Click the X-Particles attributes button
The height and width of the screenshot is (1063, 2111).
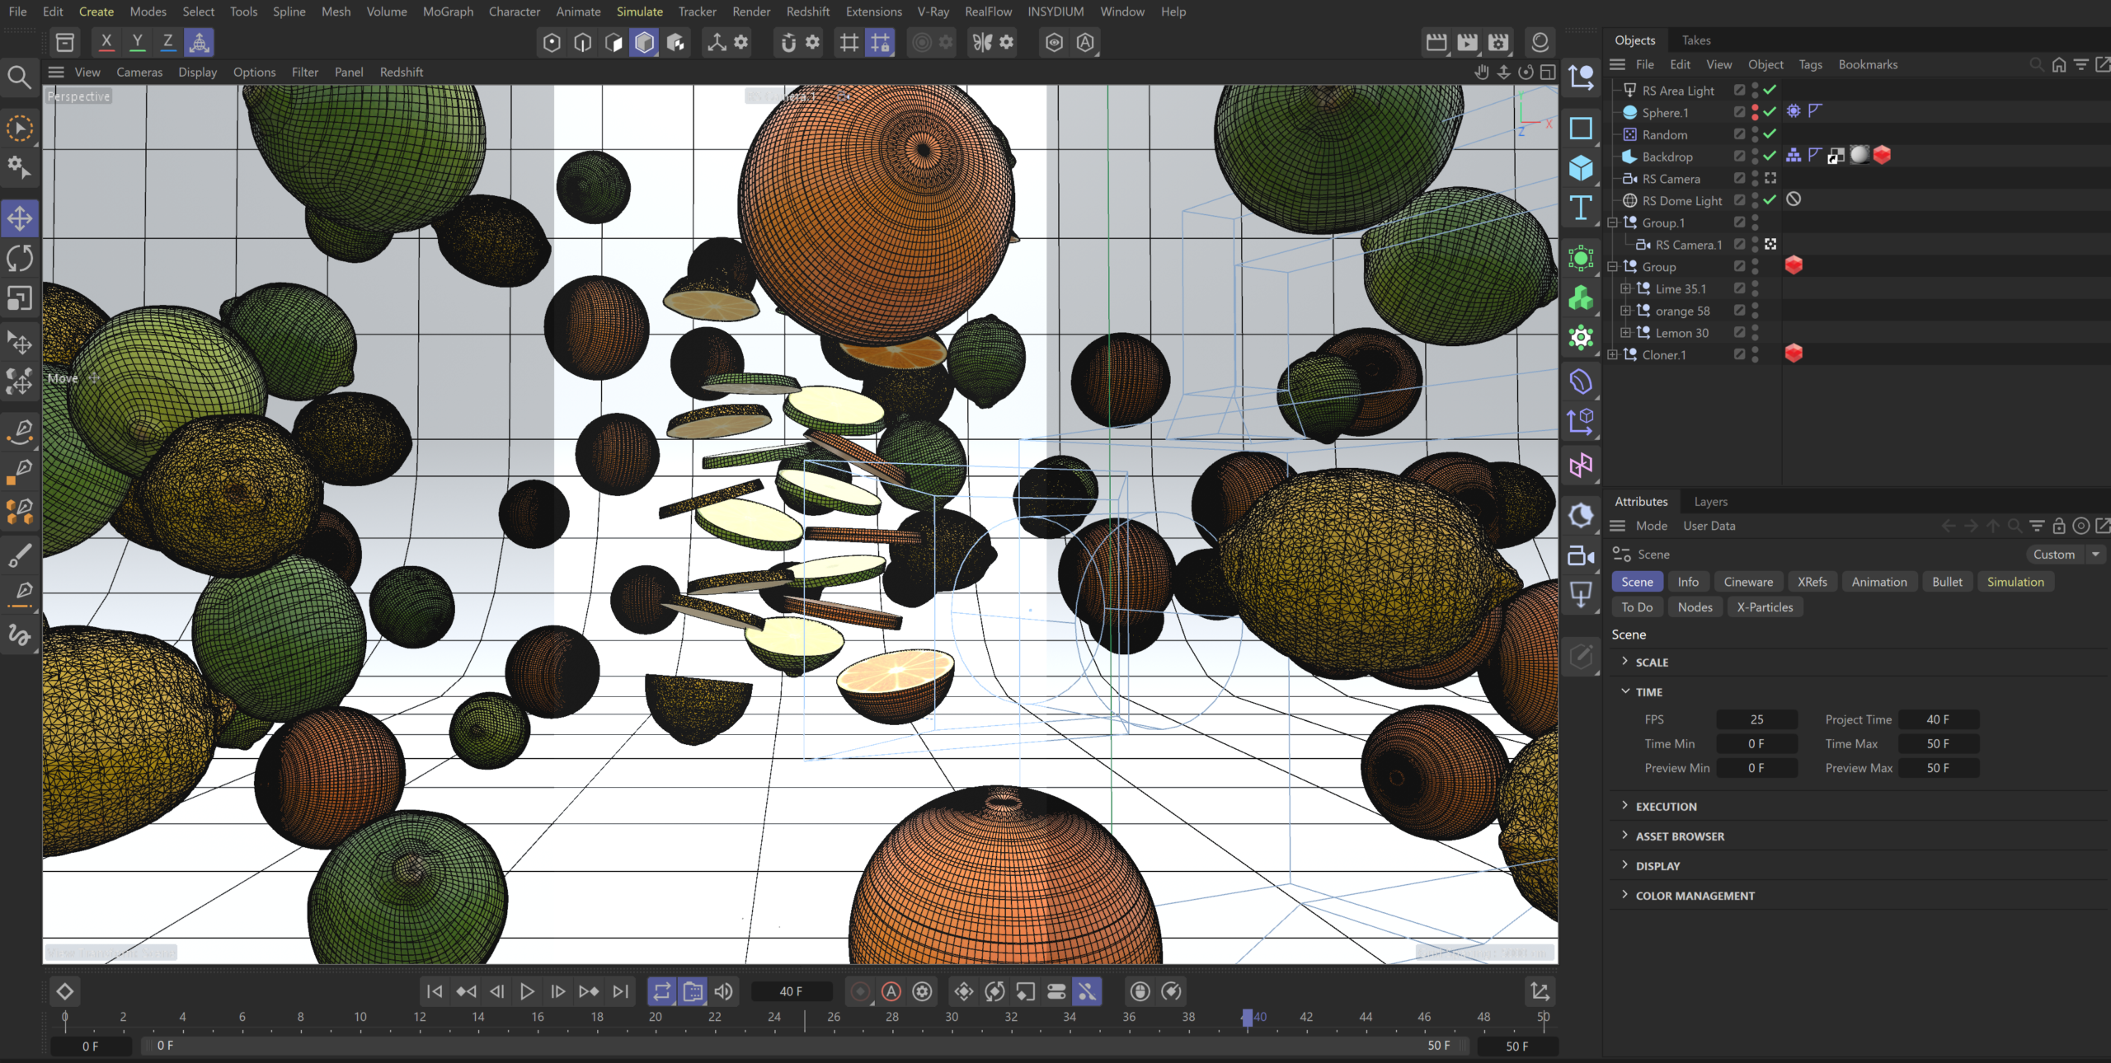click(x=1764, y=607)
